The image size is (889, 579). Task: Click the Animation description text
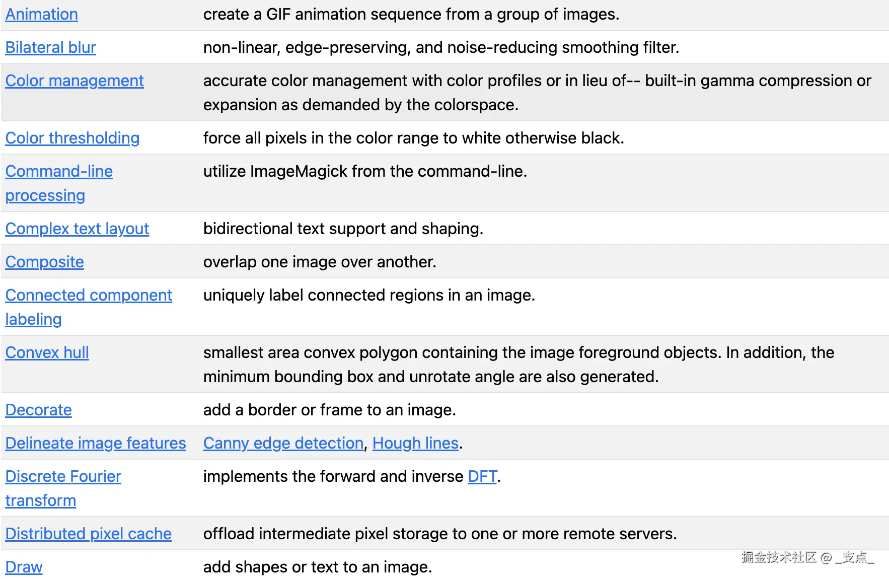coord(411,14)
